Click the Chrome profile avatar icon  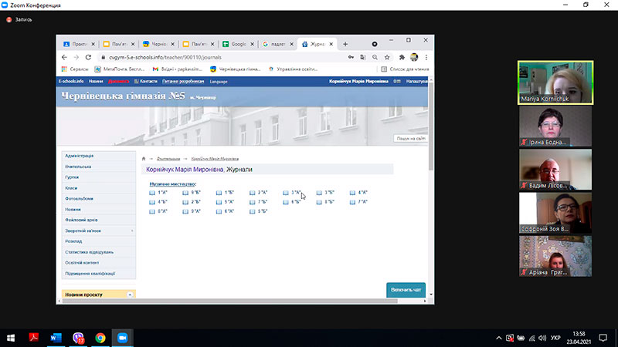point(414,57)
